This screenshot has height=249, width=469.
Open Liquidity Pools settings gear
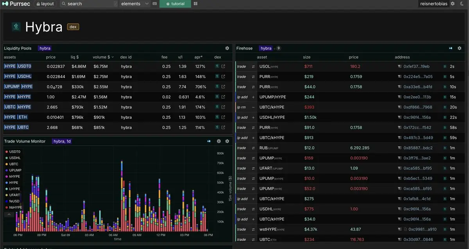pyautogui.click(x=227, y=48)
